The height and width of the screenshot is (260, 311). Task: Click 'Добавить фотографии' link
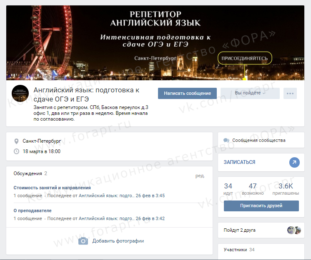118,241
